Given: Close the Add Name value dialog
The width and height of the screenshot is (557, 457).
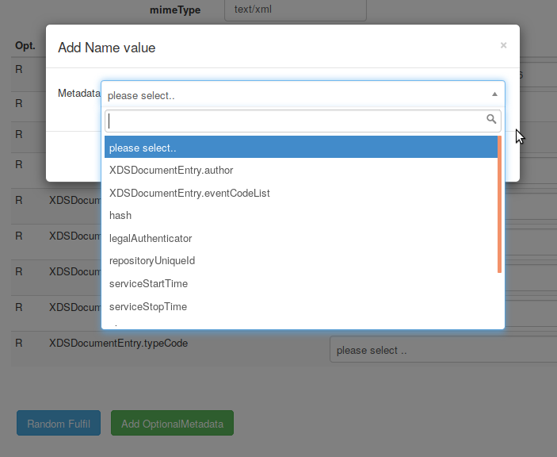Looking at the screenshot, I should tap(503, 45).
